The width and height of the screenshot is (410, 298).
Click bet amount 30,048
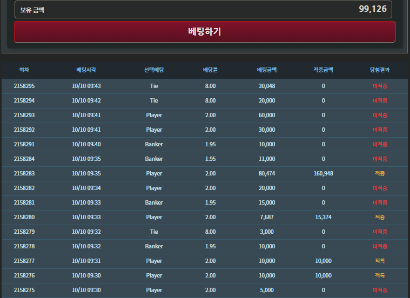point(267,86)
